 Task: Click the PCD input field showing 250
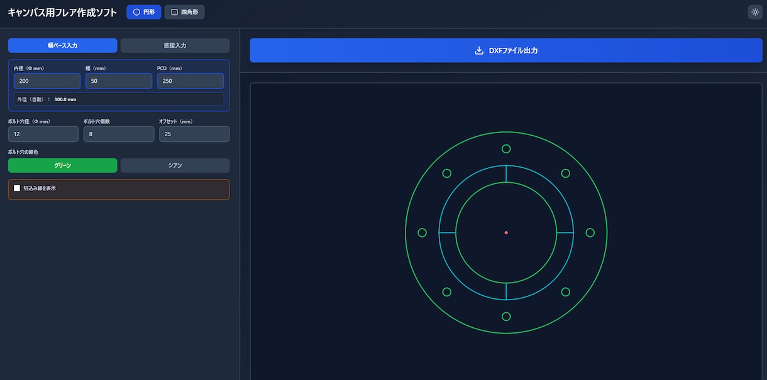(190, 81)
